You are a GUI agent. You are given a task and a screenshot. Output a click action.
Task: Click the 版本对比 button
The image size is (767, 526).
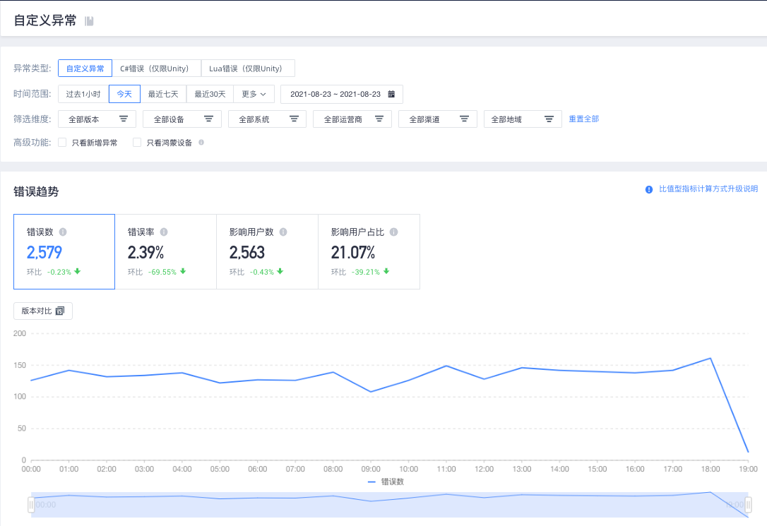pyautogui.click(x=43, y=311)
